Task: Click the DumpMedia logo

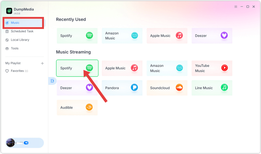Action: point(9,11)
